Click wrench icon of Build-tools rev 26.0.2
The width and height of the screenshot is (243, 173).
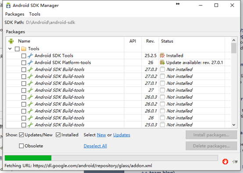pyautogui.click(x=30, y=104)
